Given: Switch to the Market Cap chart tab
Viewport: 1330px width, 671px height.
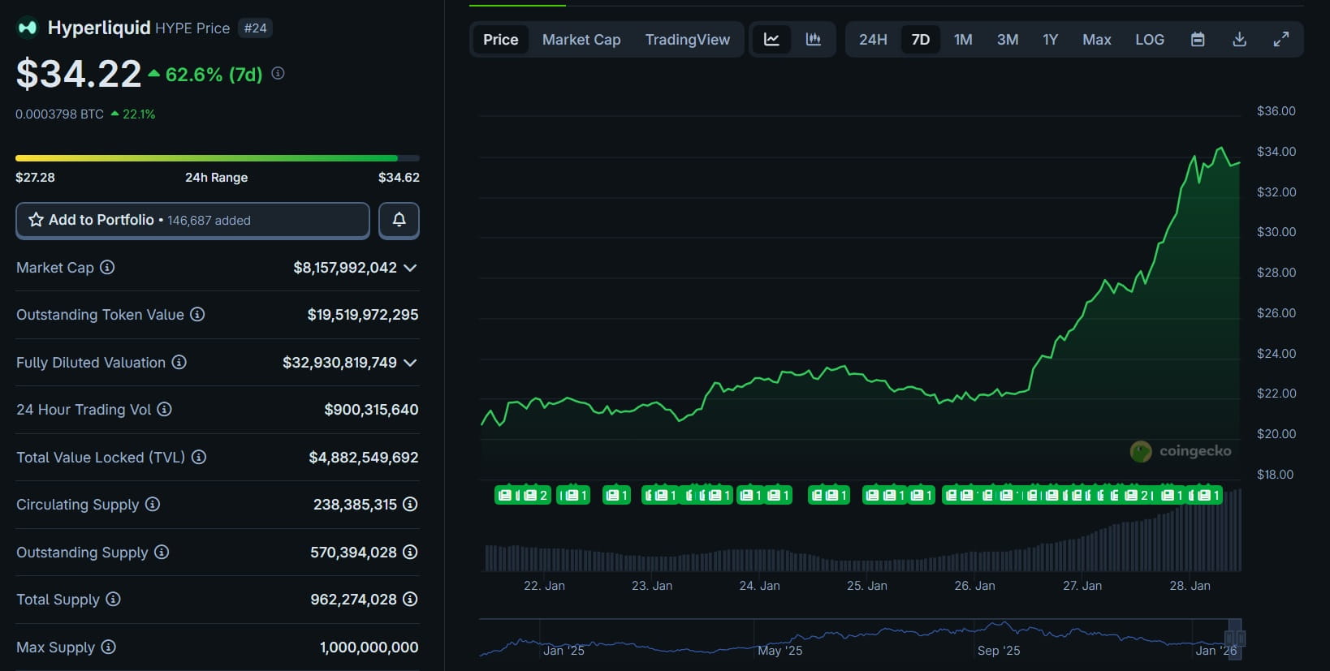Looking at the screenshot, I should (x=581, y=40).
